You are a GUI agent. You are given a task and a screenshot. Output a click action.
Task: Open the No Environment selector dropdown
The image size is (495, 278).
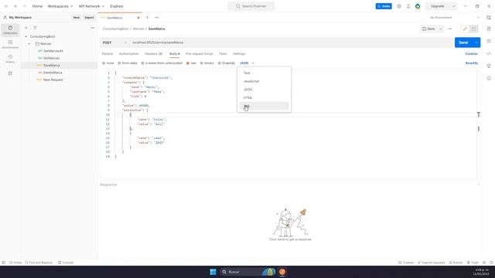[455, 18]
